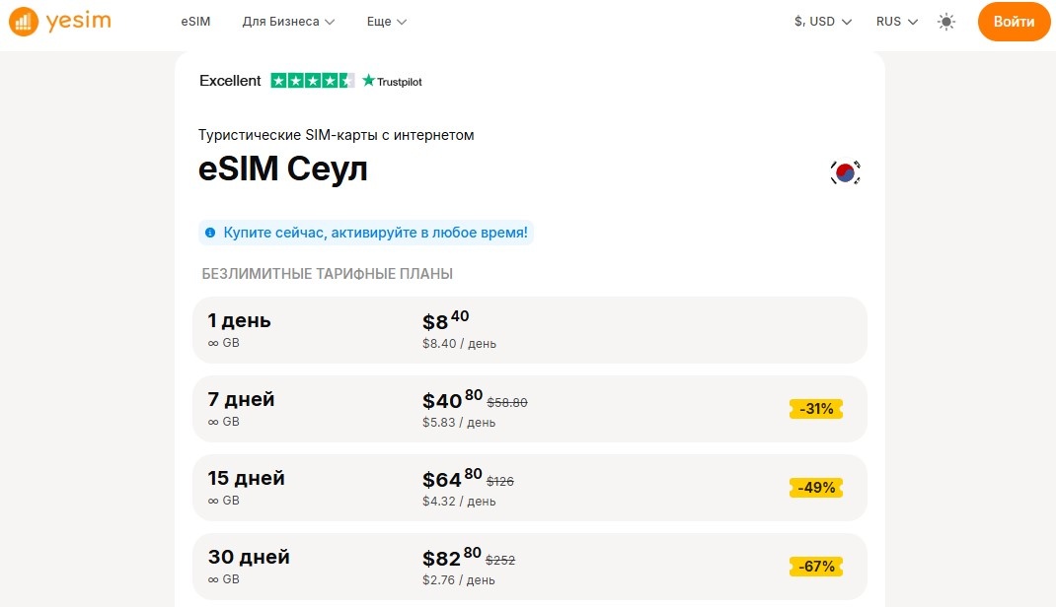The image size is (1056, 607).
Task: Expand the Для Бизнеса dropdown
Action: pos(288,22)
